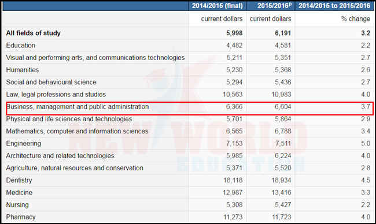Select the Education row label
Screen dimensions: 376x224
pyautogui.click(x=21, y=45)
